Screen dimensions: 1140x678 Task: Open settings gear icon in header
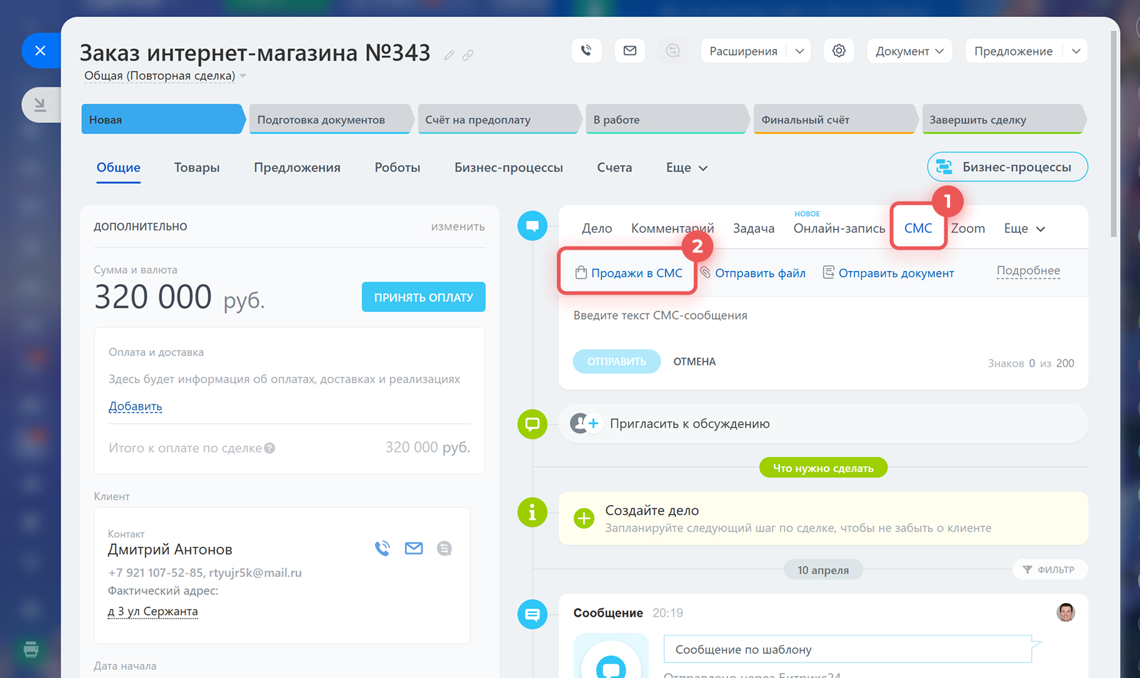pyautogui.click(x=839, y=51)
